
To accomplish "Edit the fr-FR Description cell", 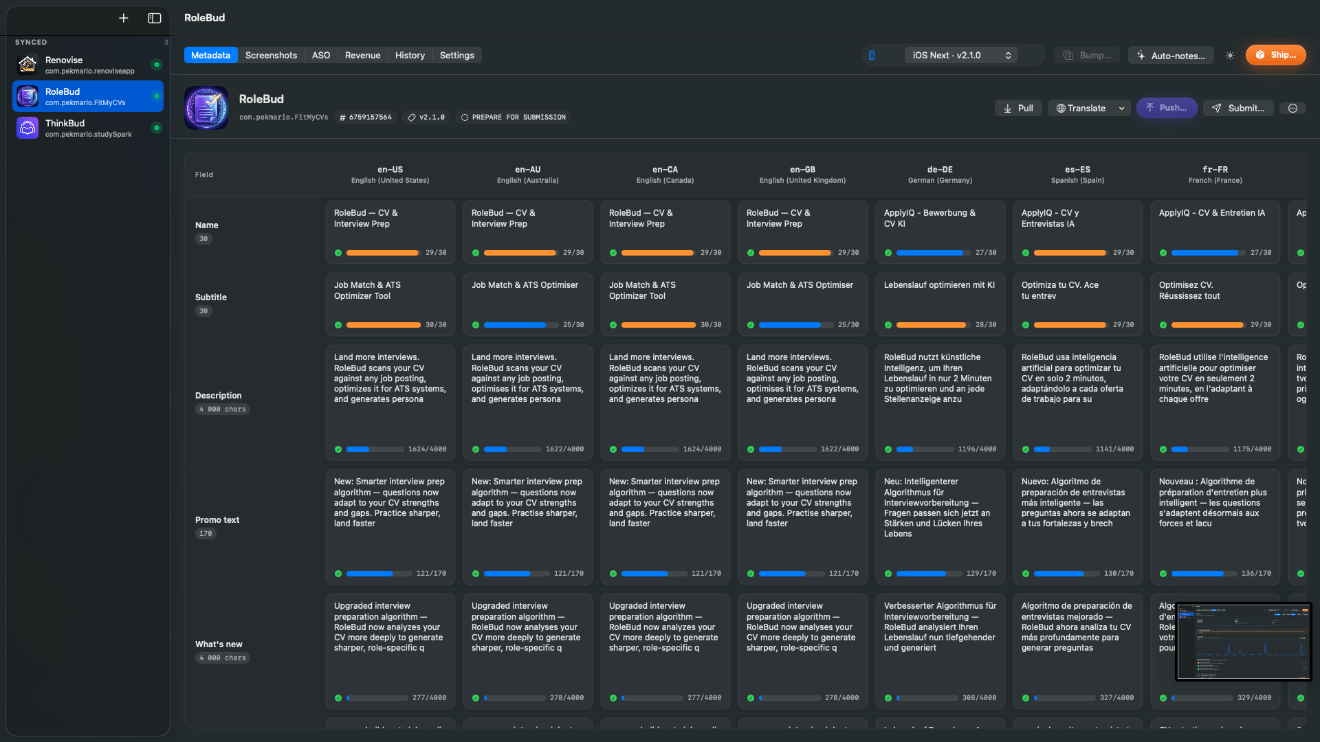I will coord(1215,403).
